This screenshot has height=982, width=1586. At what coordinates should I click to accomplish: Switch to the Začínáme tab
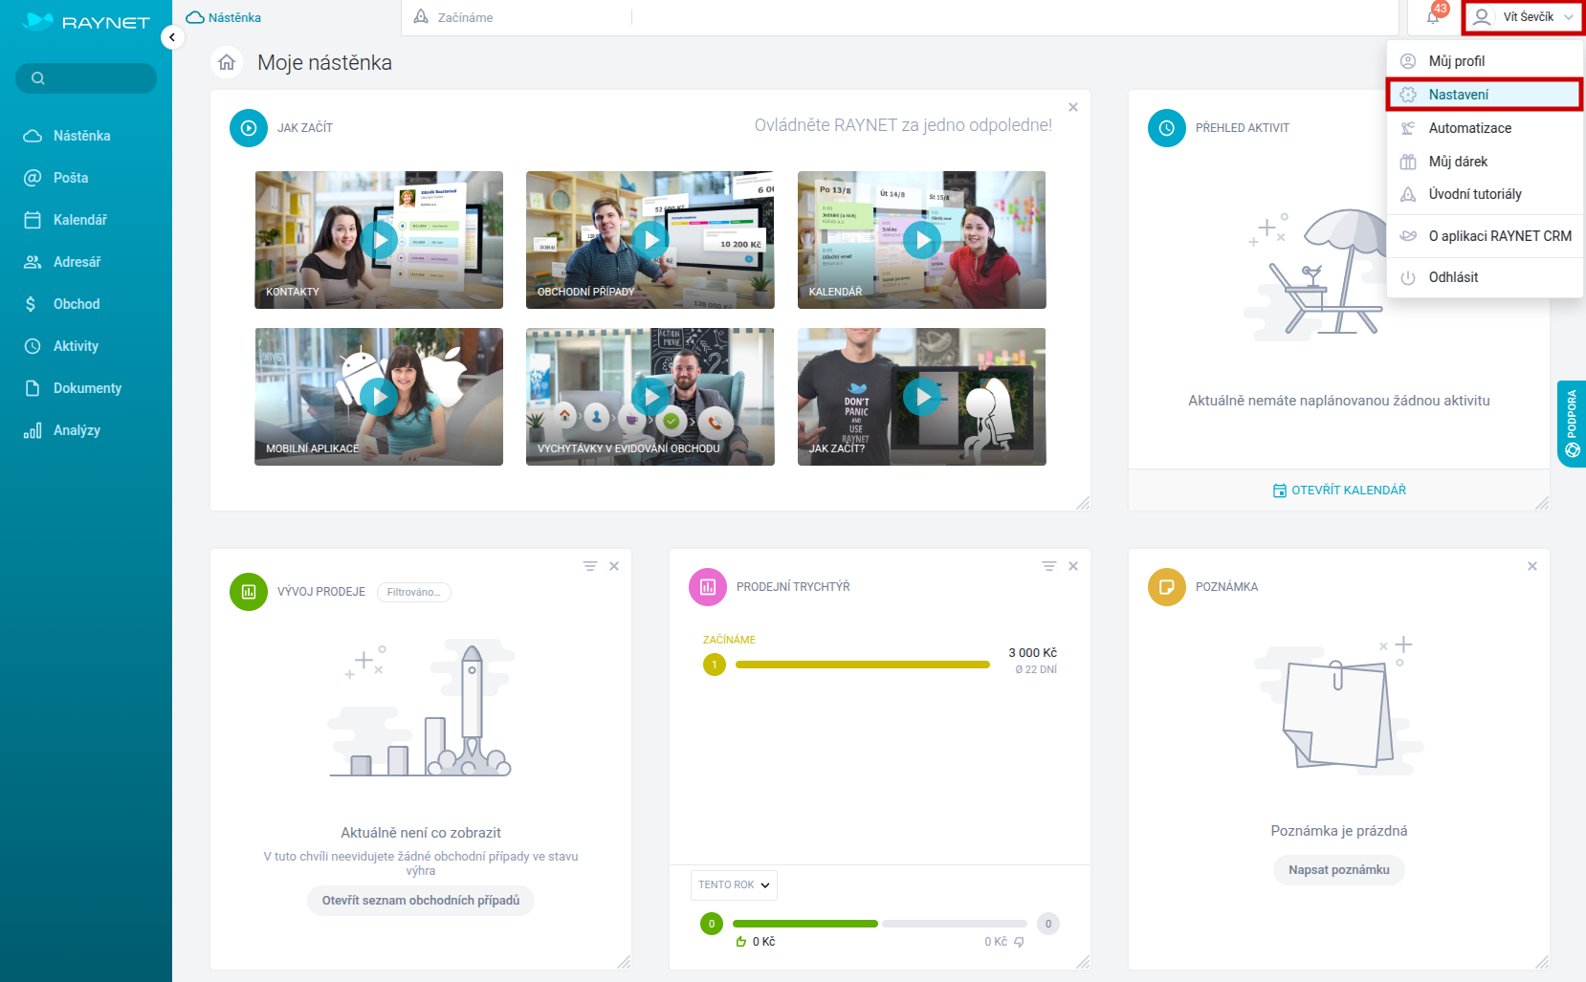465,17
